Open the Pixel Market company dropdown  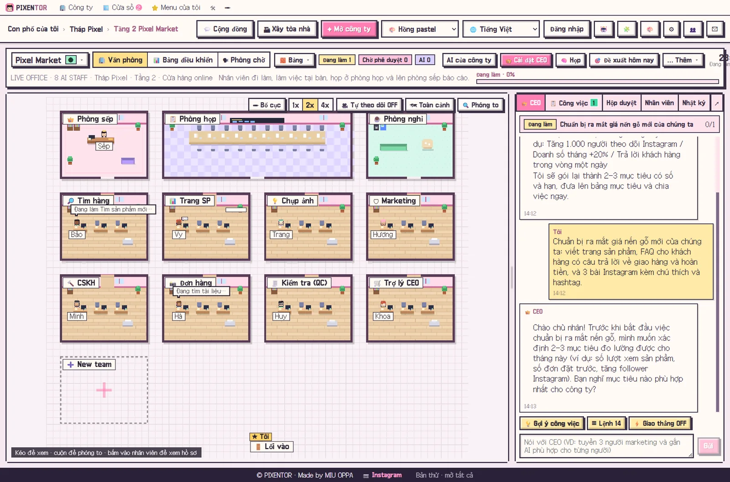pyautogui.click(x=50, y=60)
